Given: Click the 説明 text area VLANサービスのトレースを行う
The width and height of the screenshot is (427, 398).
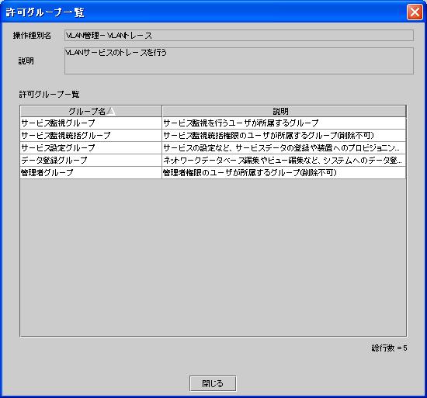Looking at the screenshot, I should [x=239, y=61].
